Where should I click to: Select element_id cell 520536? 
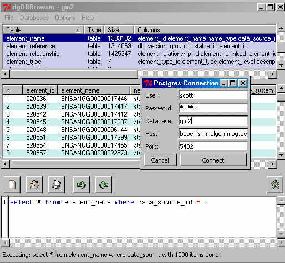[x=36, y=99]
